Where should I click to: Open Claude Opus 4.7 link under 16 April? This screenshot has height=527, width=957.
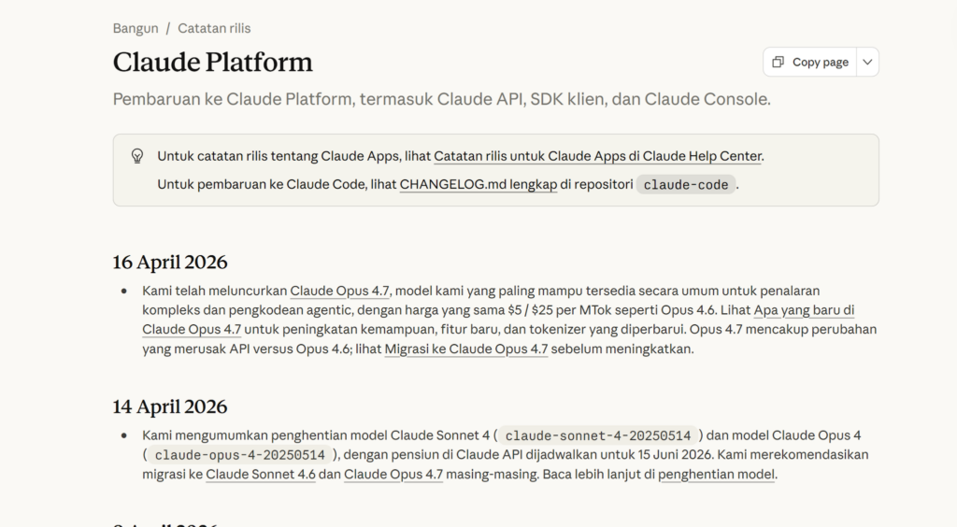pos(339,291)
